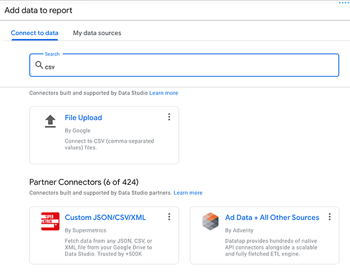Click the 'By Google' text
350x272 pixels.
tap(78, 131)
